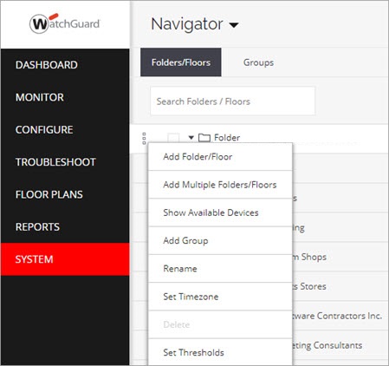Click the Navigator title text
389x366 pixels.
[187, 24]
